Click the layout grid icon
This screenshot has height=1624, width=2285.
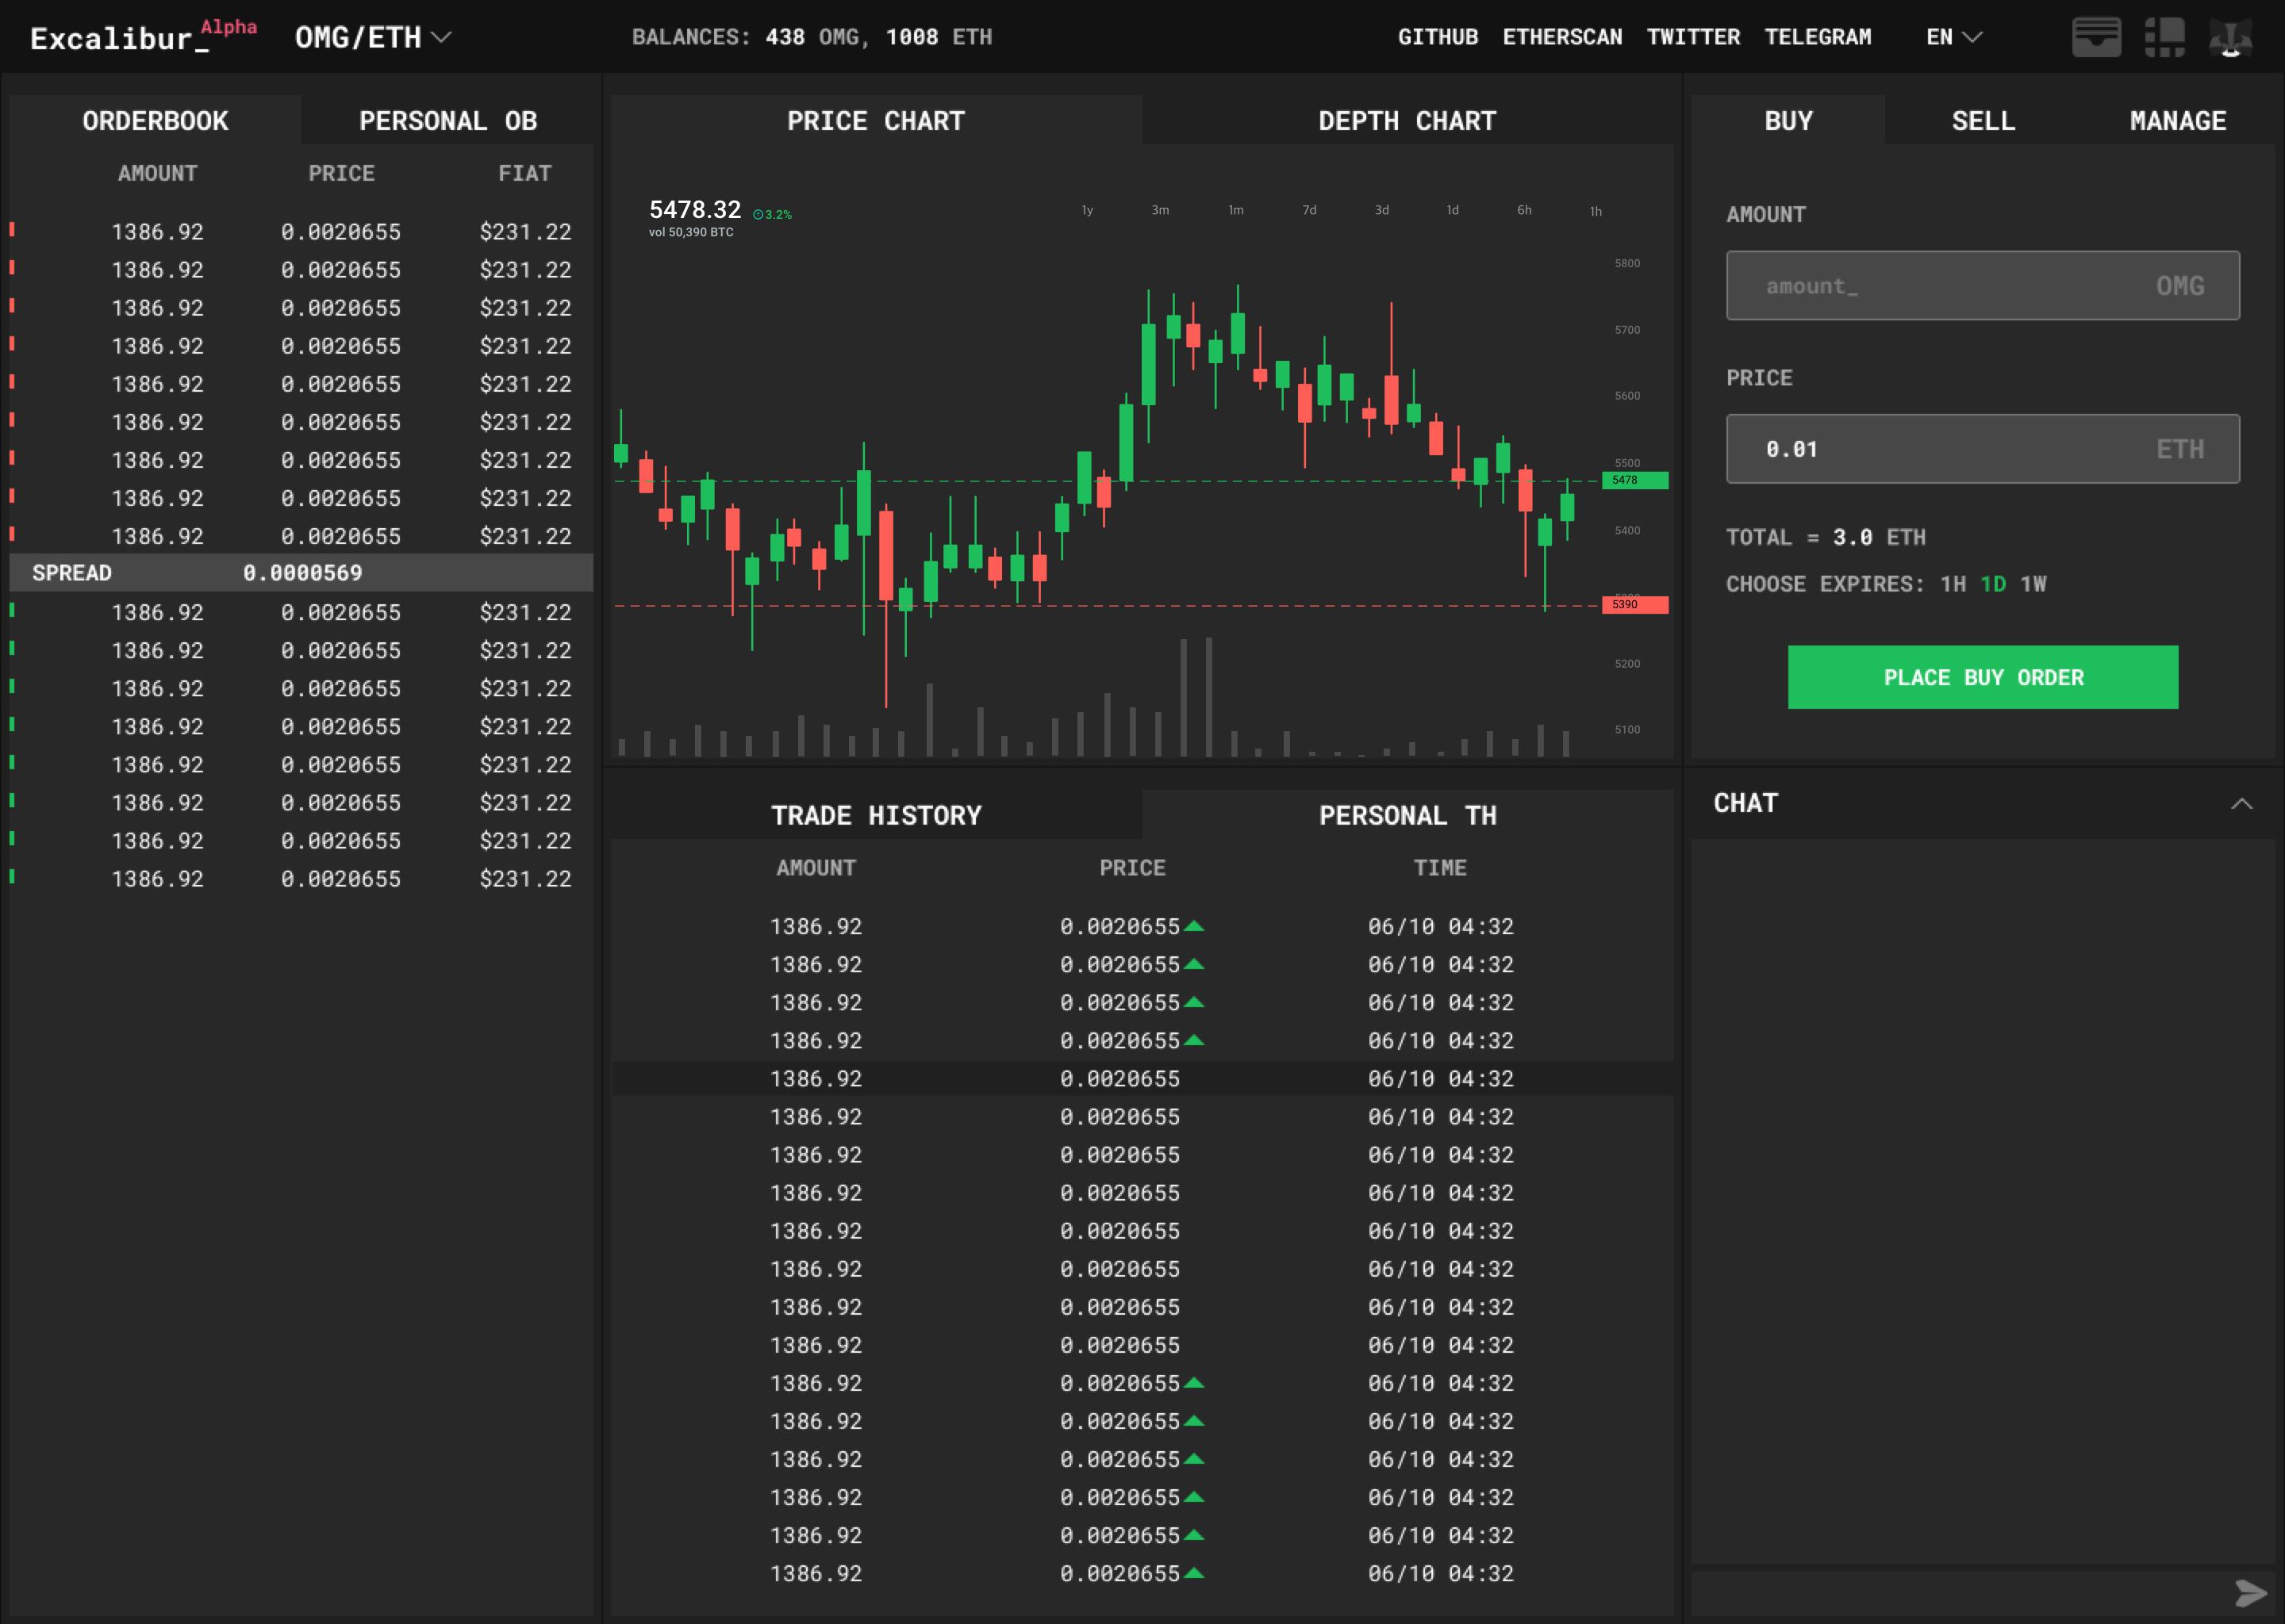(x=2164, y=37)
